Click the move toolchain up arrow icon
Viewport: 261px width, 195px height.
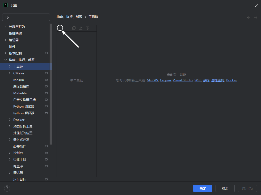pyautogui.click(x=81, y=28)
